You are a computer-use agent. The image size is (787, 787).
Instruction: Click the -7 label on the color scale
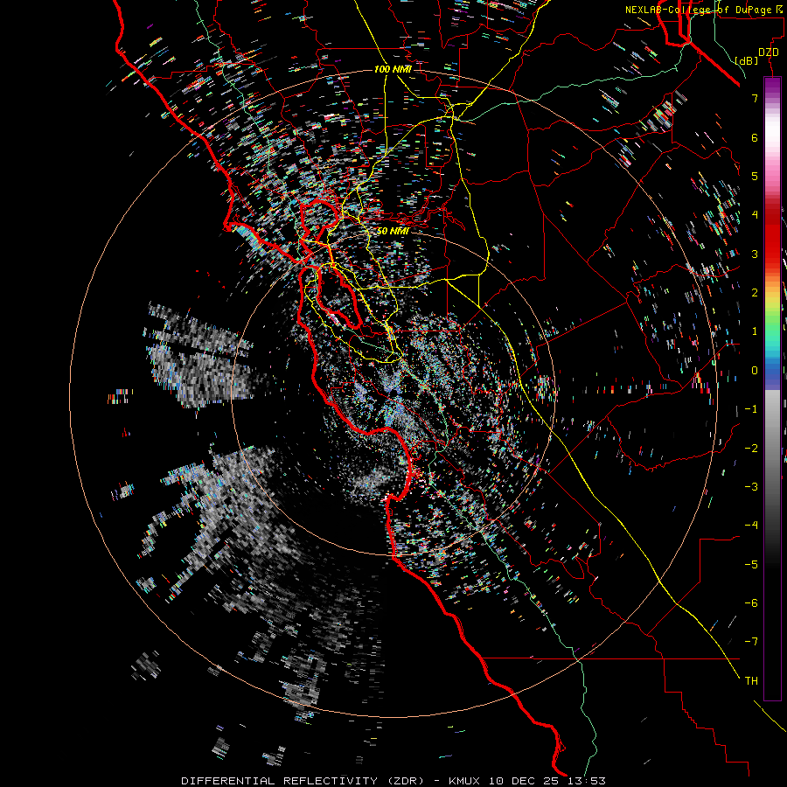(751, 642)
